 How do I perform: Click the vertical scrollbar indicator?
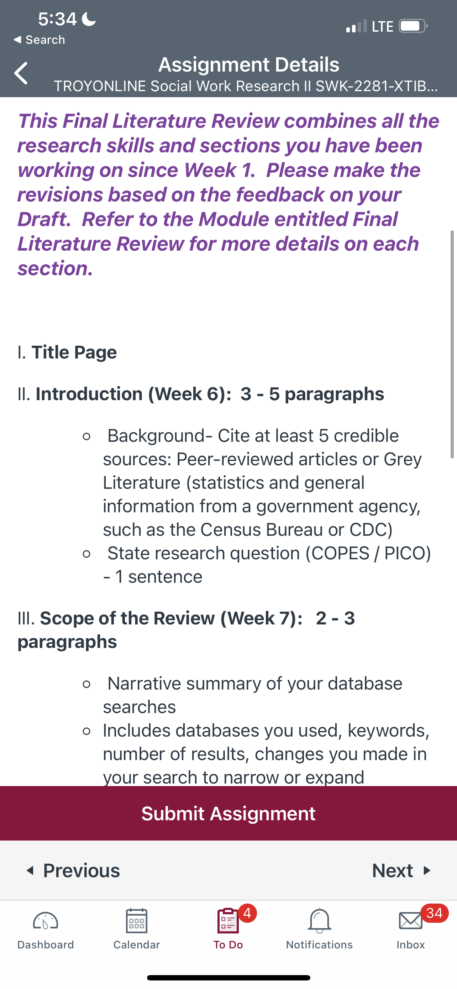coord(452,344)
